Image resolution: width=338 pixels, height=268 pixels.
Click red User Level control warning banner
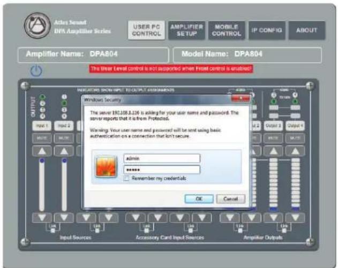coord(171,69)
